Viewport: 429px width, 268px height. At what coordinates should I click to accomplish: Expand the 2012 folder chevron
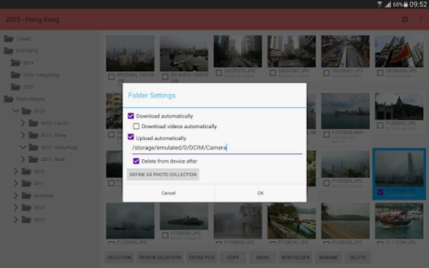click(16, 219)
